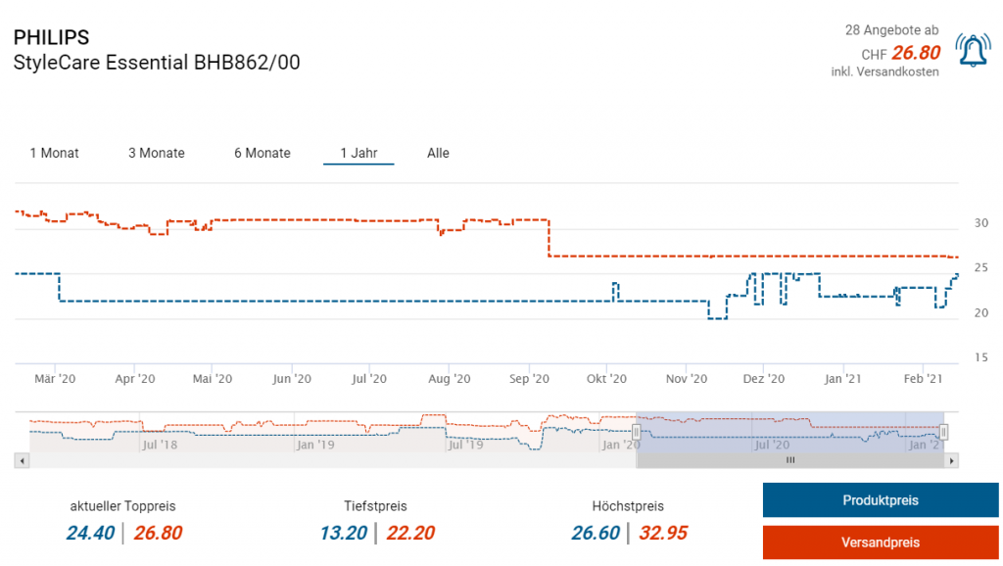Toggle the Versandpreis series button
The width and height of the screenshot is (1003, 566).
coord(881,542)
